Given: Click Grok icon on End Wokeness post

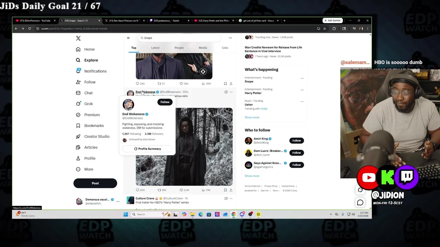Looking at the screenshot, I should [226, 92].
